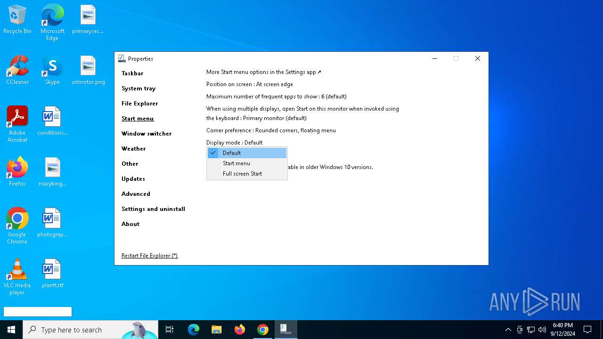Viewport: 603px width, 339px height.
Task: Switch to the Taskbar settings section
Action: (x=132, y=73)
